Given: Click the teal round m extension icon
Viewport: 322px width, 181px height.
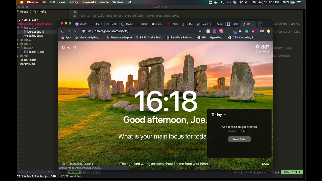Looking at the screenshot, I should pyautogui.click(x=247, y=31).
